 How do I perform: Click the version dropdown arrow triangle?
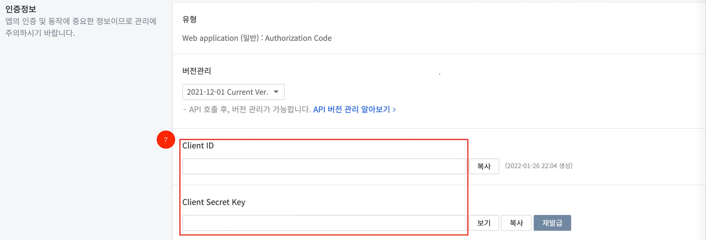coord(276,92)
